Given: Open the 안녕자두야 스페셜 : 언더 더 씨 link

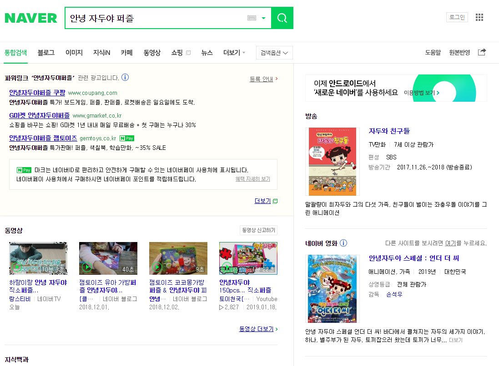Looking at the screenshot, I should pos(414,258).
